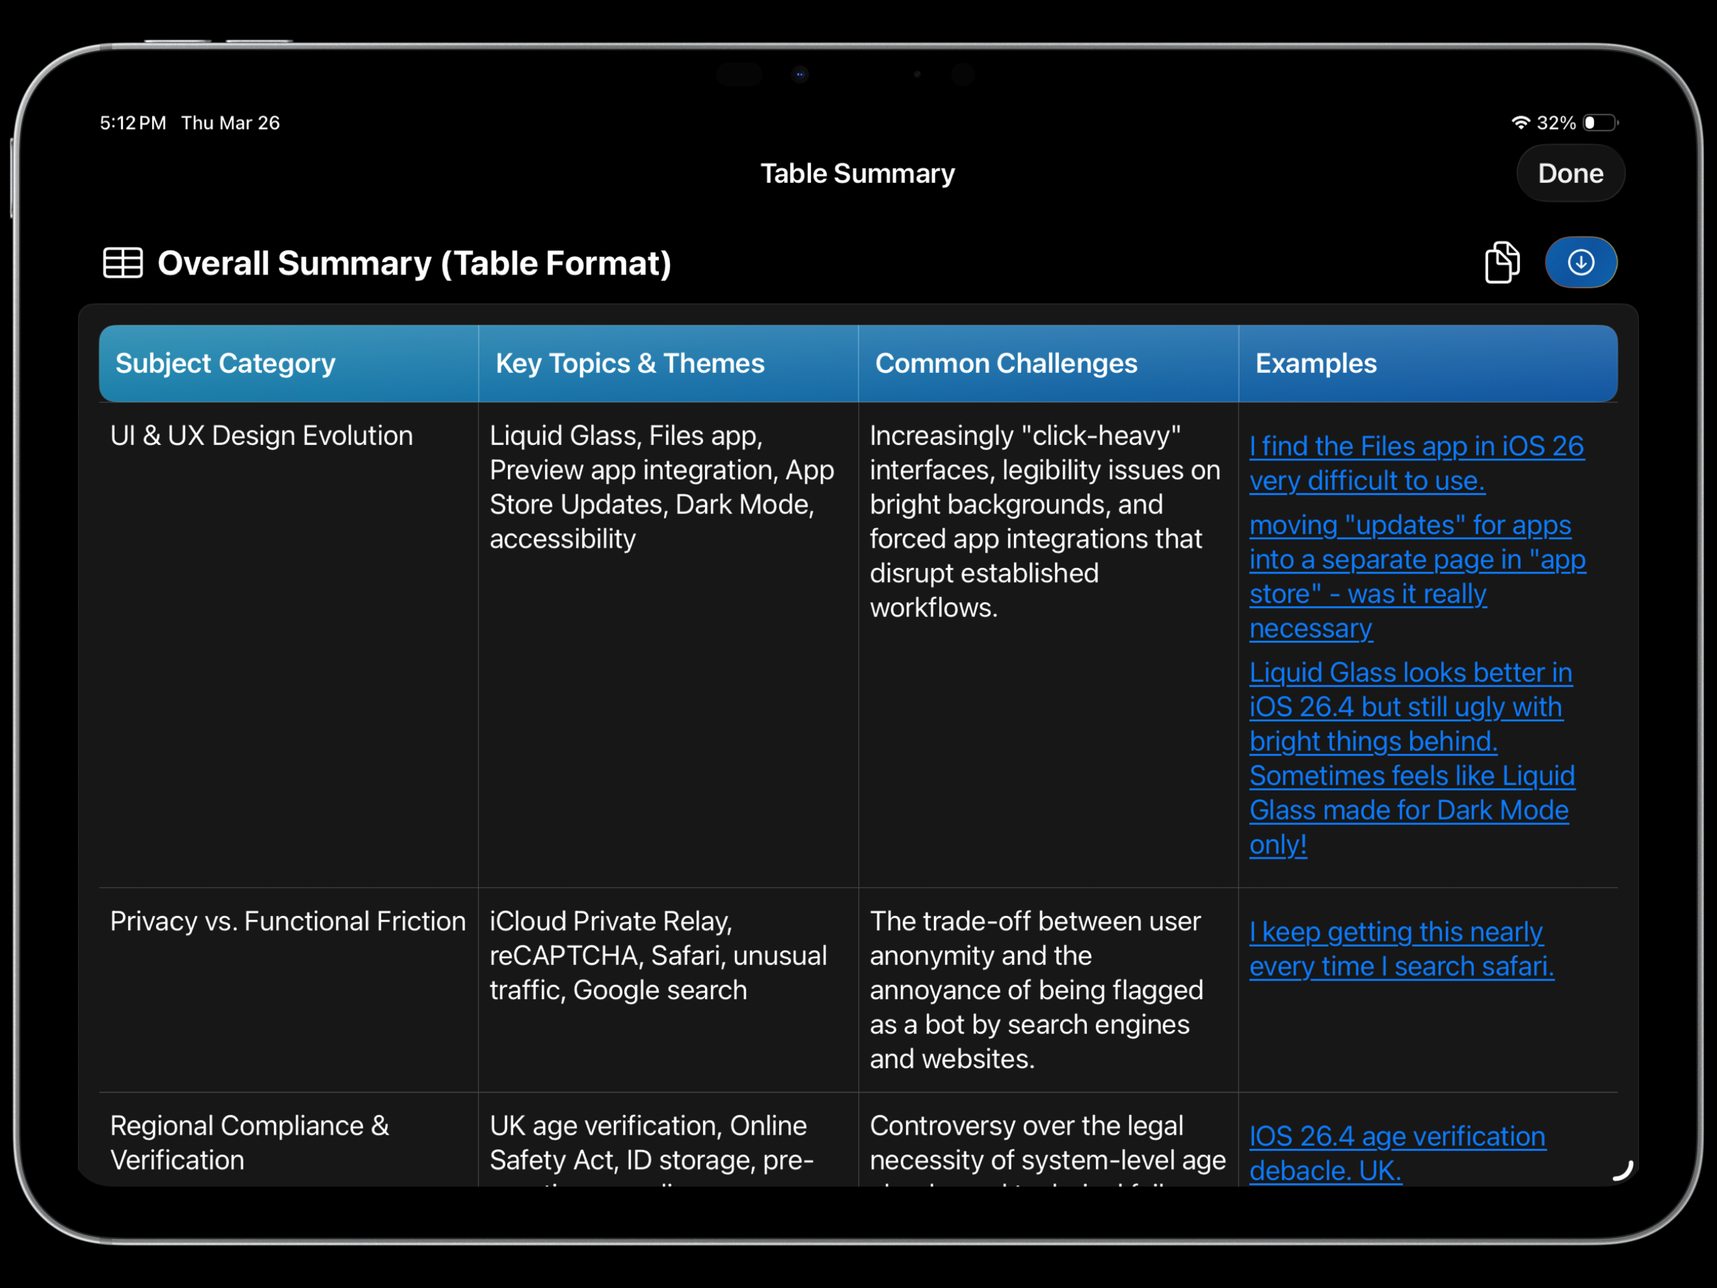This screenshot has height=1288, width=1717.
Task: Tap the 'iCloud Private Relay, reCAPTCHA' cell
Action: point(668,990)
